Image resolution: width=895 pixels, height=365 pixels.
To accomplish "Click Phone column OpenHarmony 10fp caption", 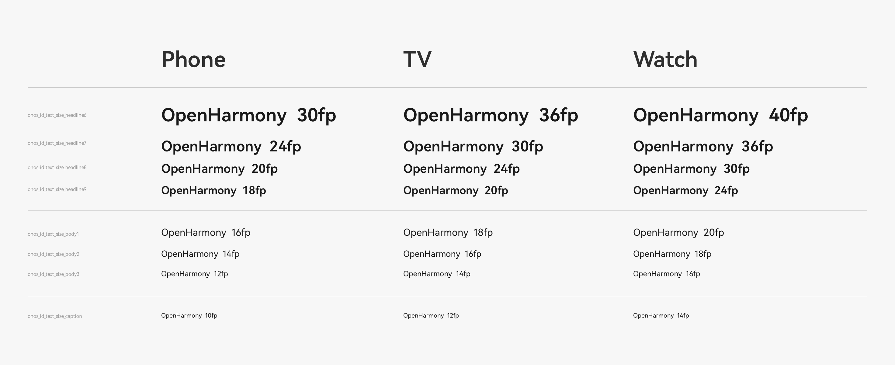I will (189, 316).
